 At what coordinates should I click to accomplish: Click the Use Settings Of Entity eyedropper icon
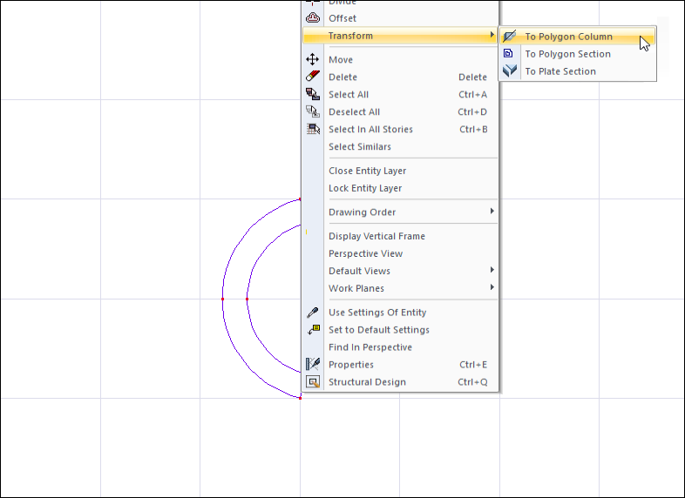point(313,312)
